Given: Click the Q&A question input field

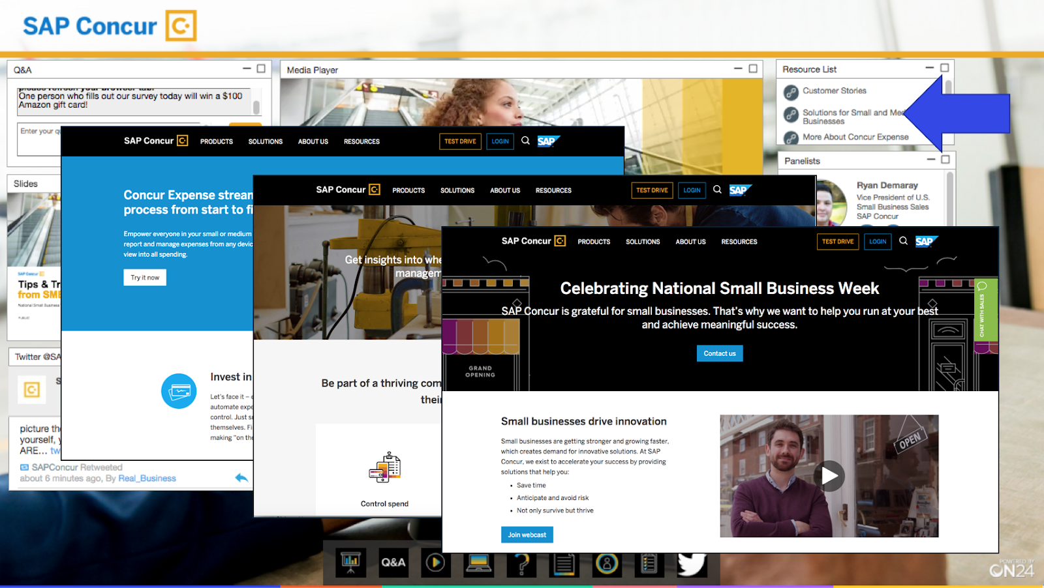Looking at the screenshot, I should (39, 140).
